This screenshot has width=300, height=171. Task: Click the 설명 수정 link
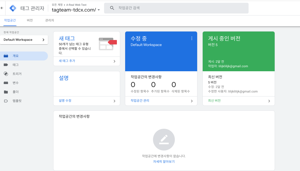click(x=65, y=101)
